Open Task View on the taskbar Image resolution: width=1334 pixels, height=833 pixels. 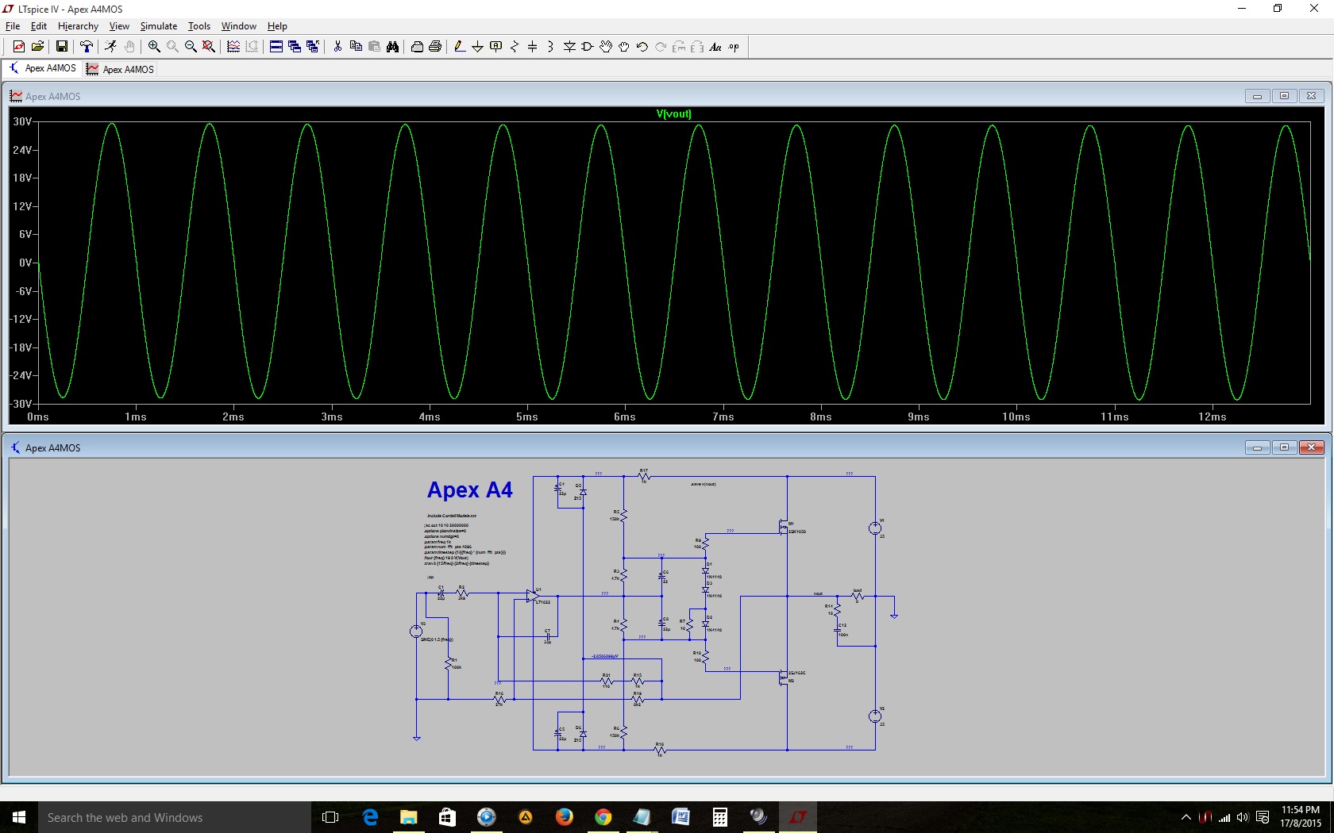click(x=330, y=817)
